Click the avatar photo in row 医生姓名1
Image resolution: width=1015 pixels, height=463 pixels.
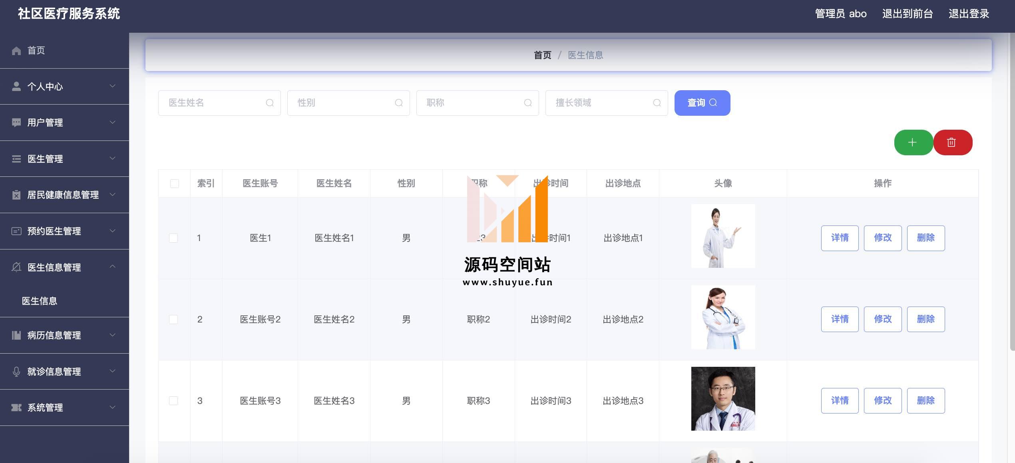[x=723, y=236]
